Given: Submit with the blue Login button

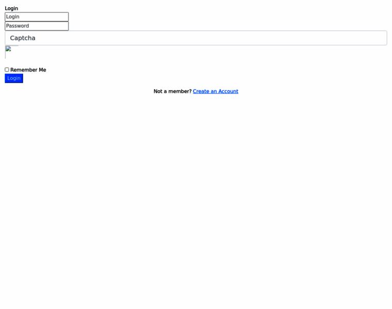Looking at the screenshot, I should (14, 78).
